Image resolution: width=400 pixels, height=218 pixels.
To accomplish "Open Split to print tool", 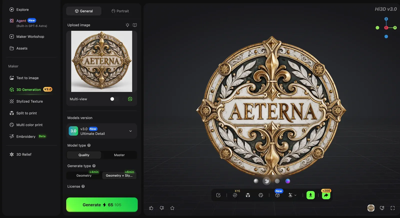I will click(x=23, y=113).
